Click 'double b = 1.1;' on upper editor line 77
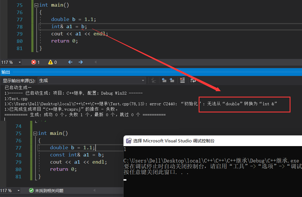 pyautogui.click(x=74, y=20)
